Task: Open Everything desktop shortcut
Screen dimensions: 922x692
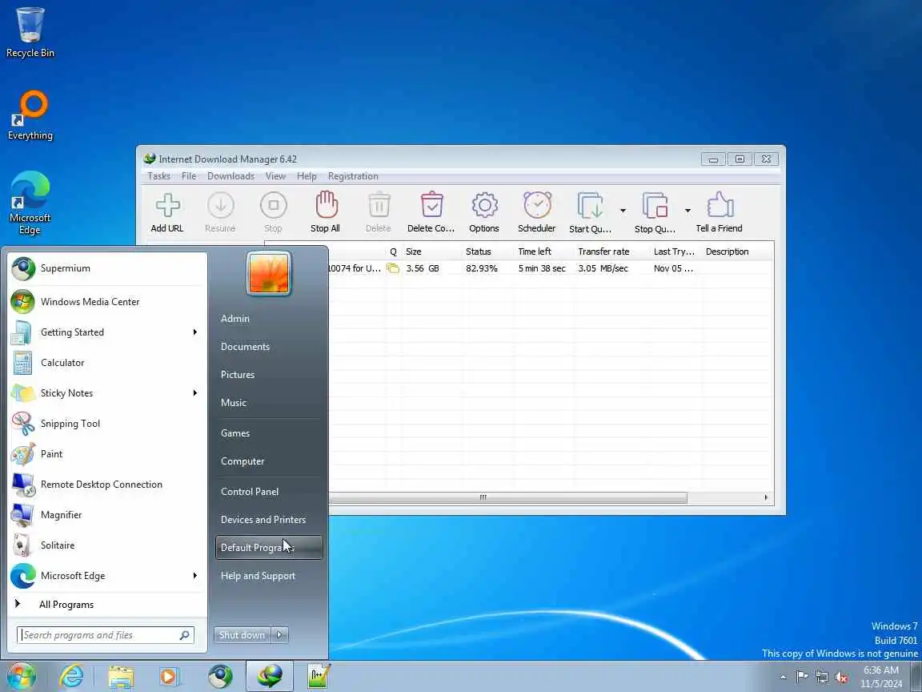Action: click(x=30, y=115)
